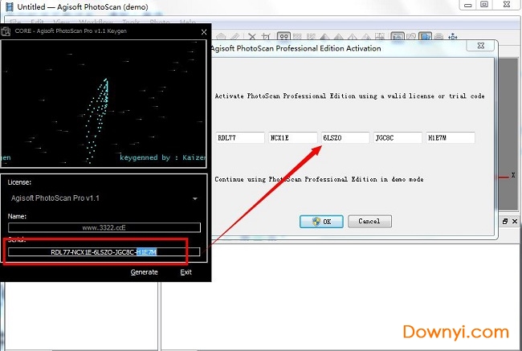This screenshot has width=522, height=351.
Task: Click the fourth code box containing JGC8C
Action: click(x=398, y=138)
